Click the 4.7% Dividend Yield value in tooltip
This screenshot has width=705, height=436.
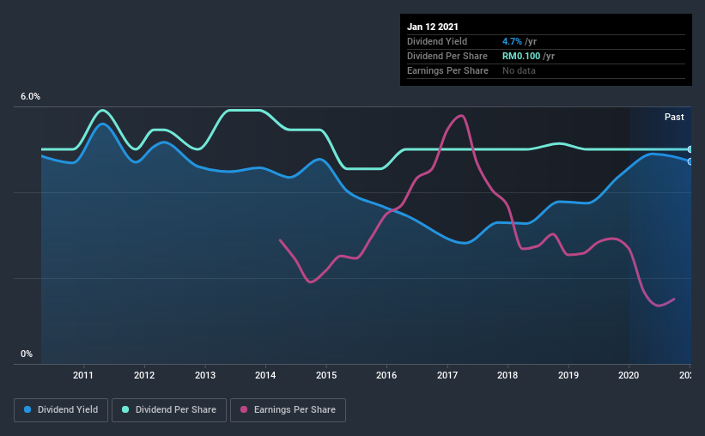click(x=512, y=41)
